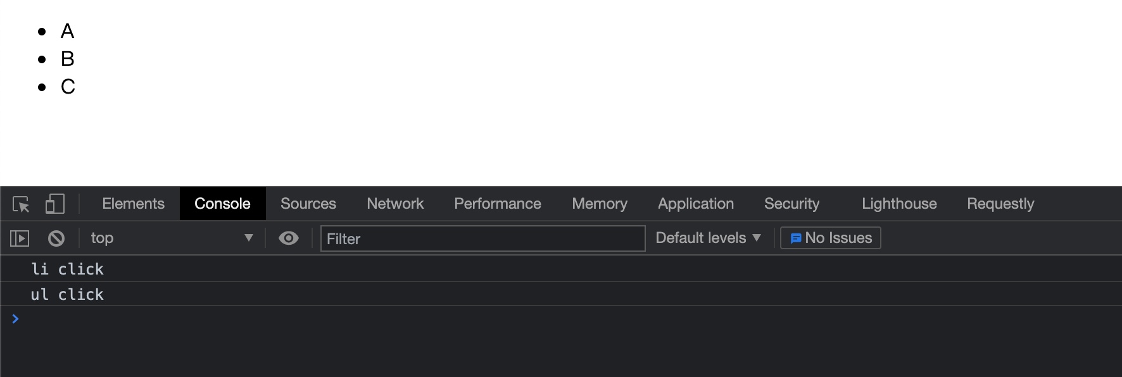Image resolution: width=1122 pixels, height=377 pixels.
Task: Toggle the device toolbar icon
Action: pyautogui.click(x=55, y=204)
